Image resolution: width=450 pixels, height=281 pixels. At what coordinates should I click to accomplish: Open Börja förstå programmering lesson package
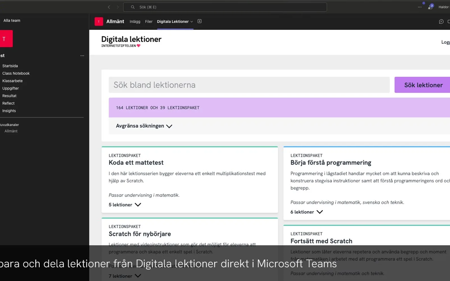[x=331, y=162]
